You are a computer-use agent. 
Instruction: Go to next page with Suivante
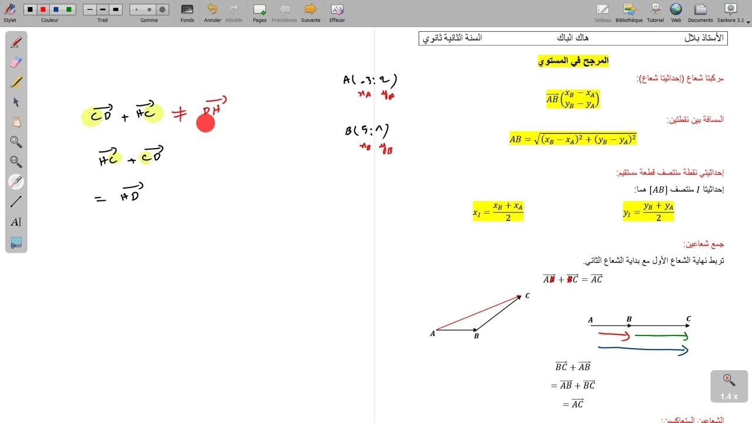click(311, 12)
